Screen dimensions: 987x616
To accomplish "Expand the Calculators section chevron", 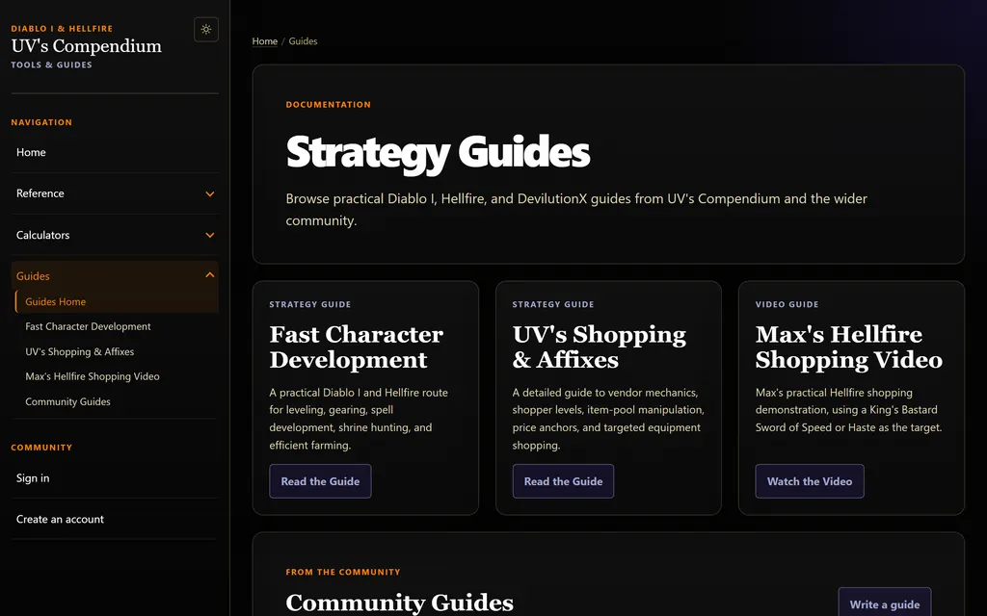I will pos(209,235).
